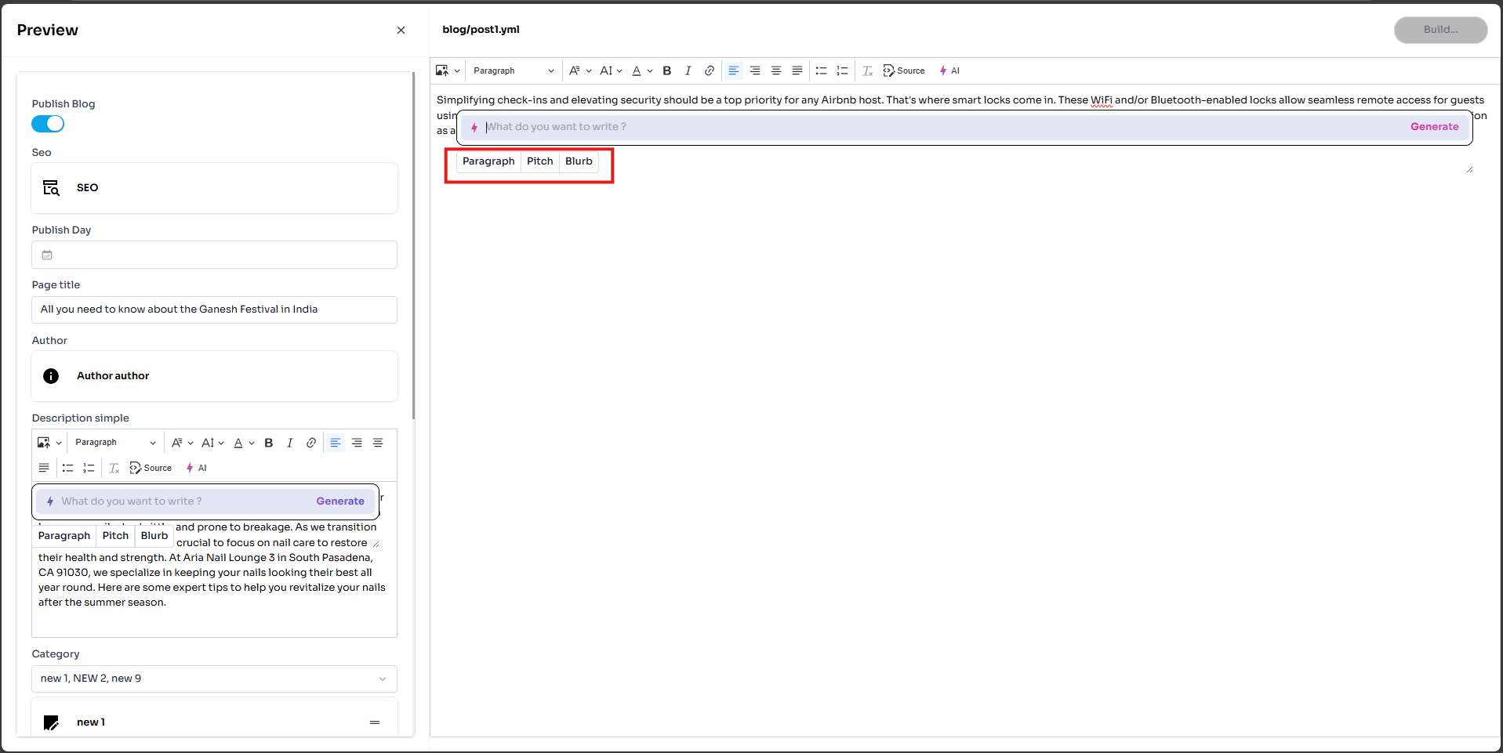The height and width of the screenshot is (753, 1503).
Task: Open font color dropdown in main toolbar
Action: [642, 71]
